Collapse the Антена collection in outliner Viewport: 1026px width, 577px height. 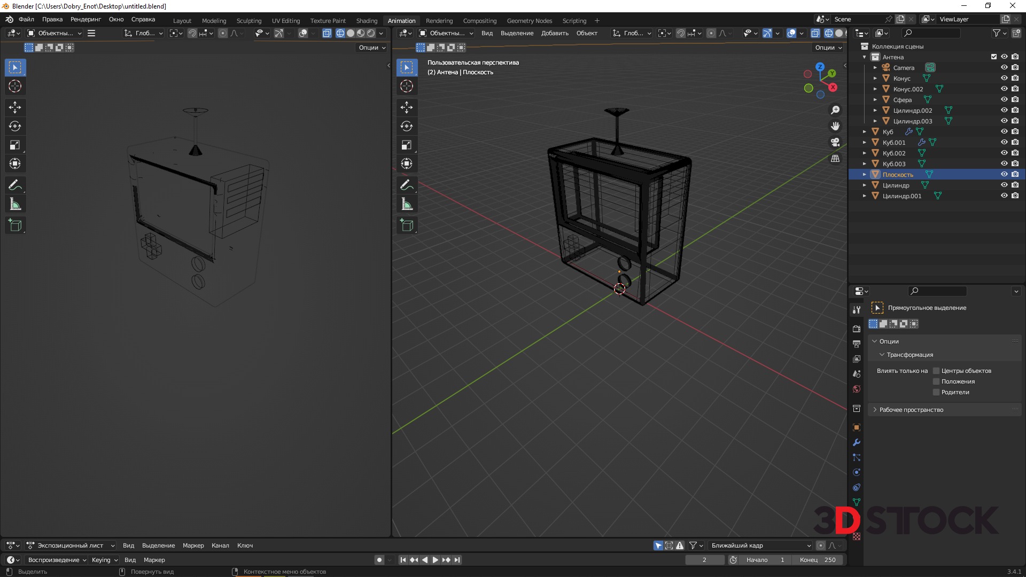point(864,57)
